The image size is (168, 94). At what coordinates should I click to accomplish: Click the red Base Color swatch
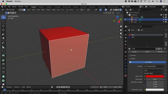155,76
